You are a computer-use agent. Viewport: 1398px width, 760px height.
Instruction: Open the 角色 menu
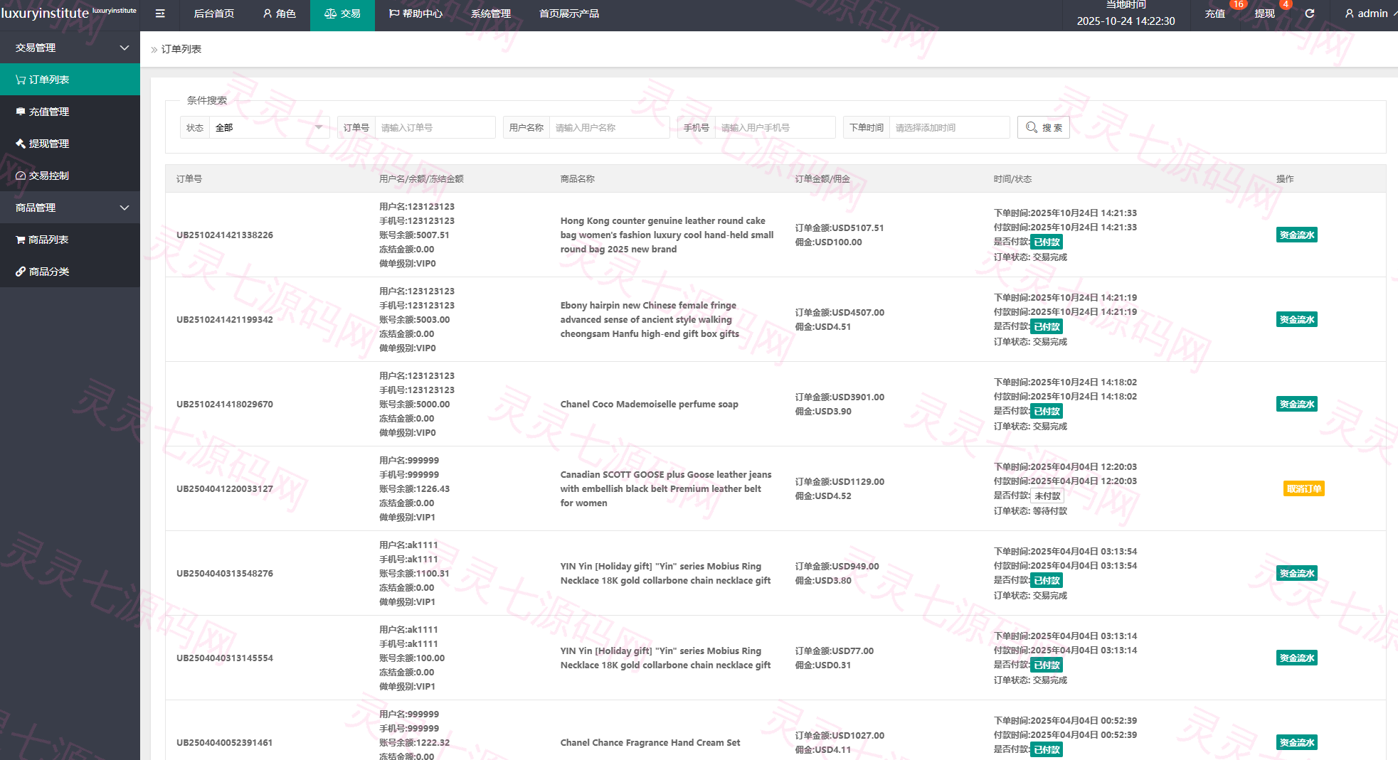click(x=279, y=14)
